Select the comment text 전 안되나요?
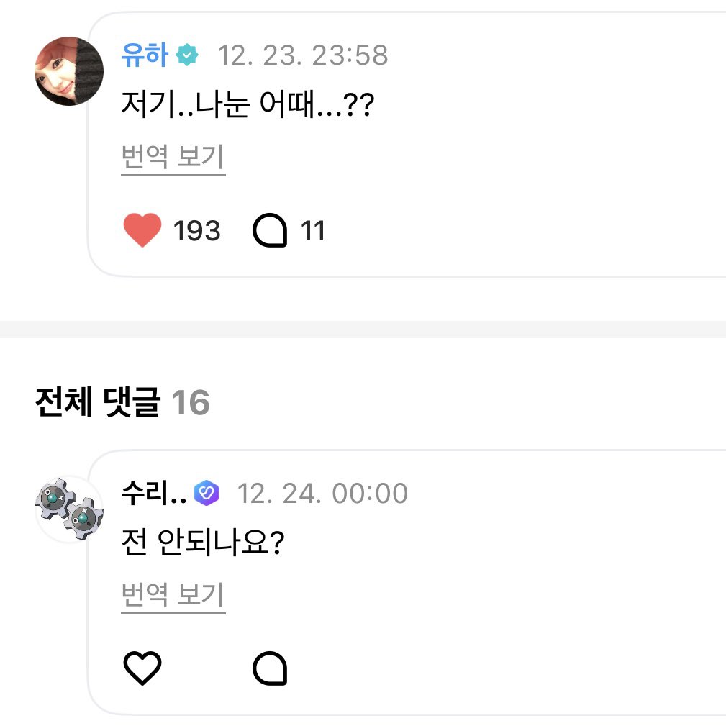 (x=204, y=546)
